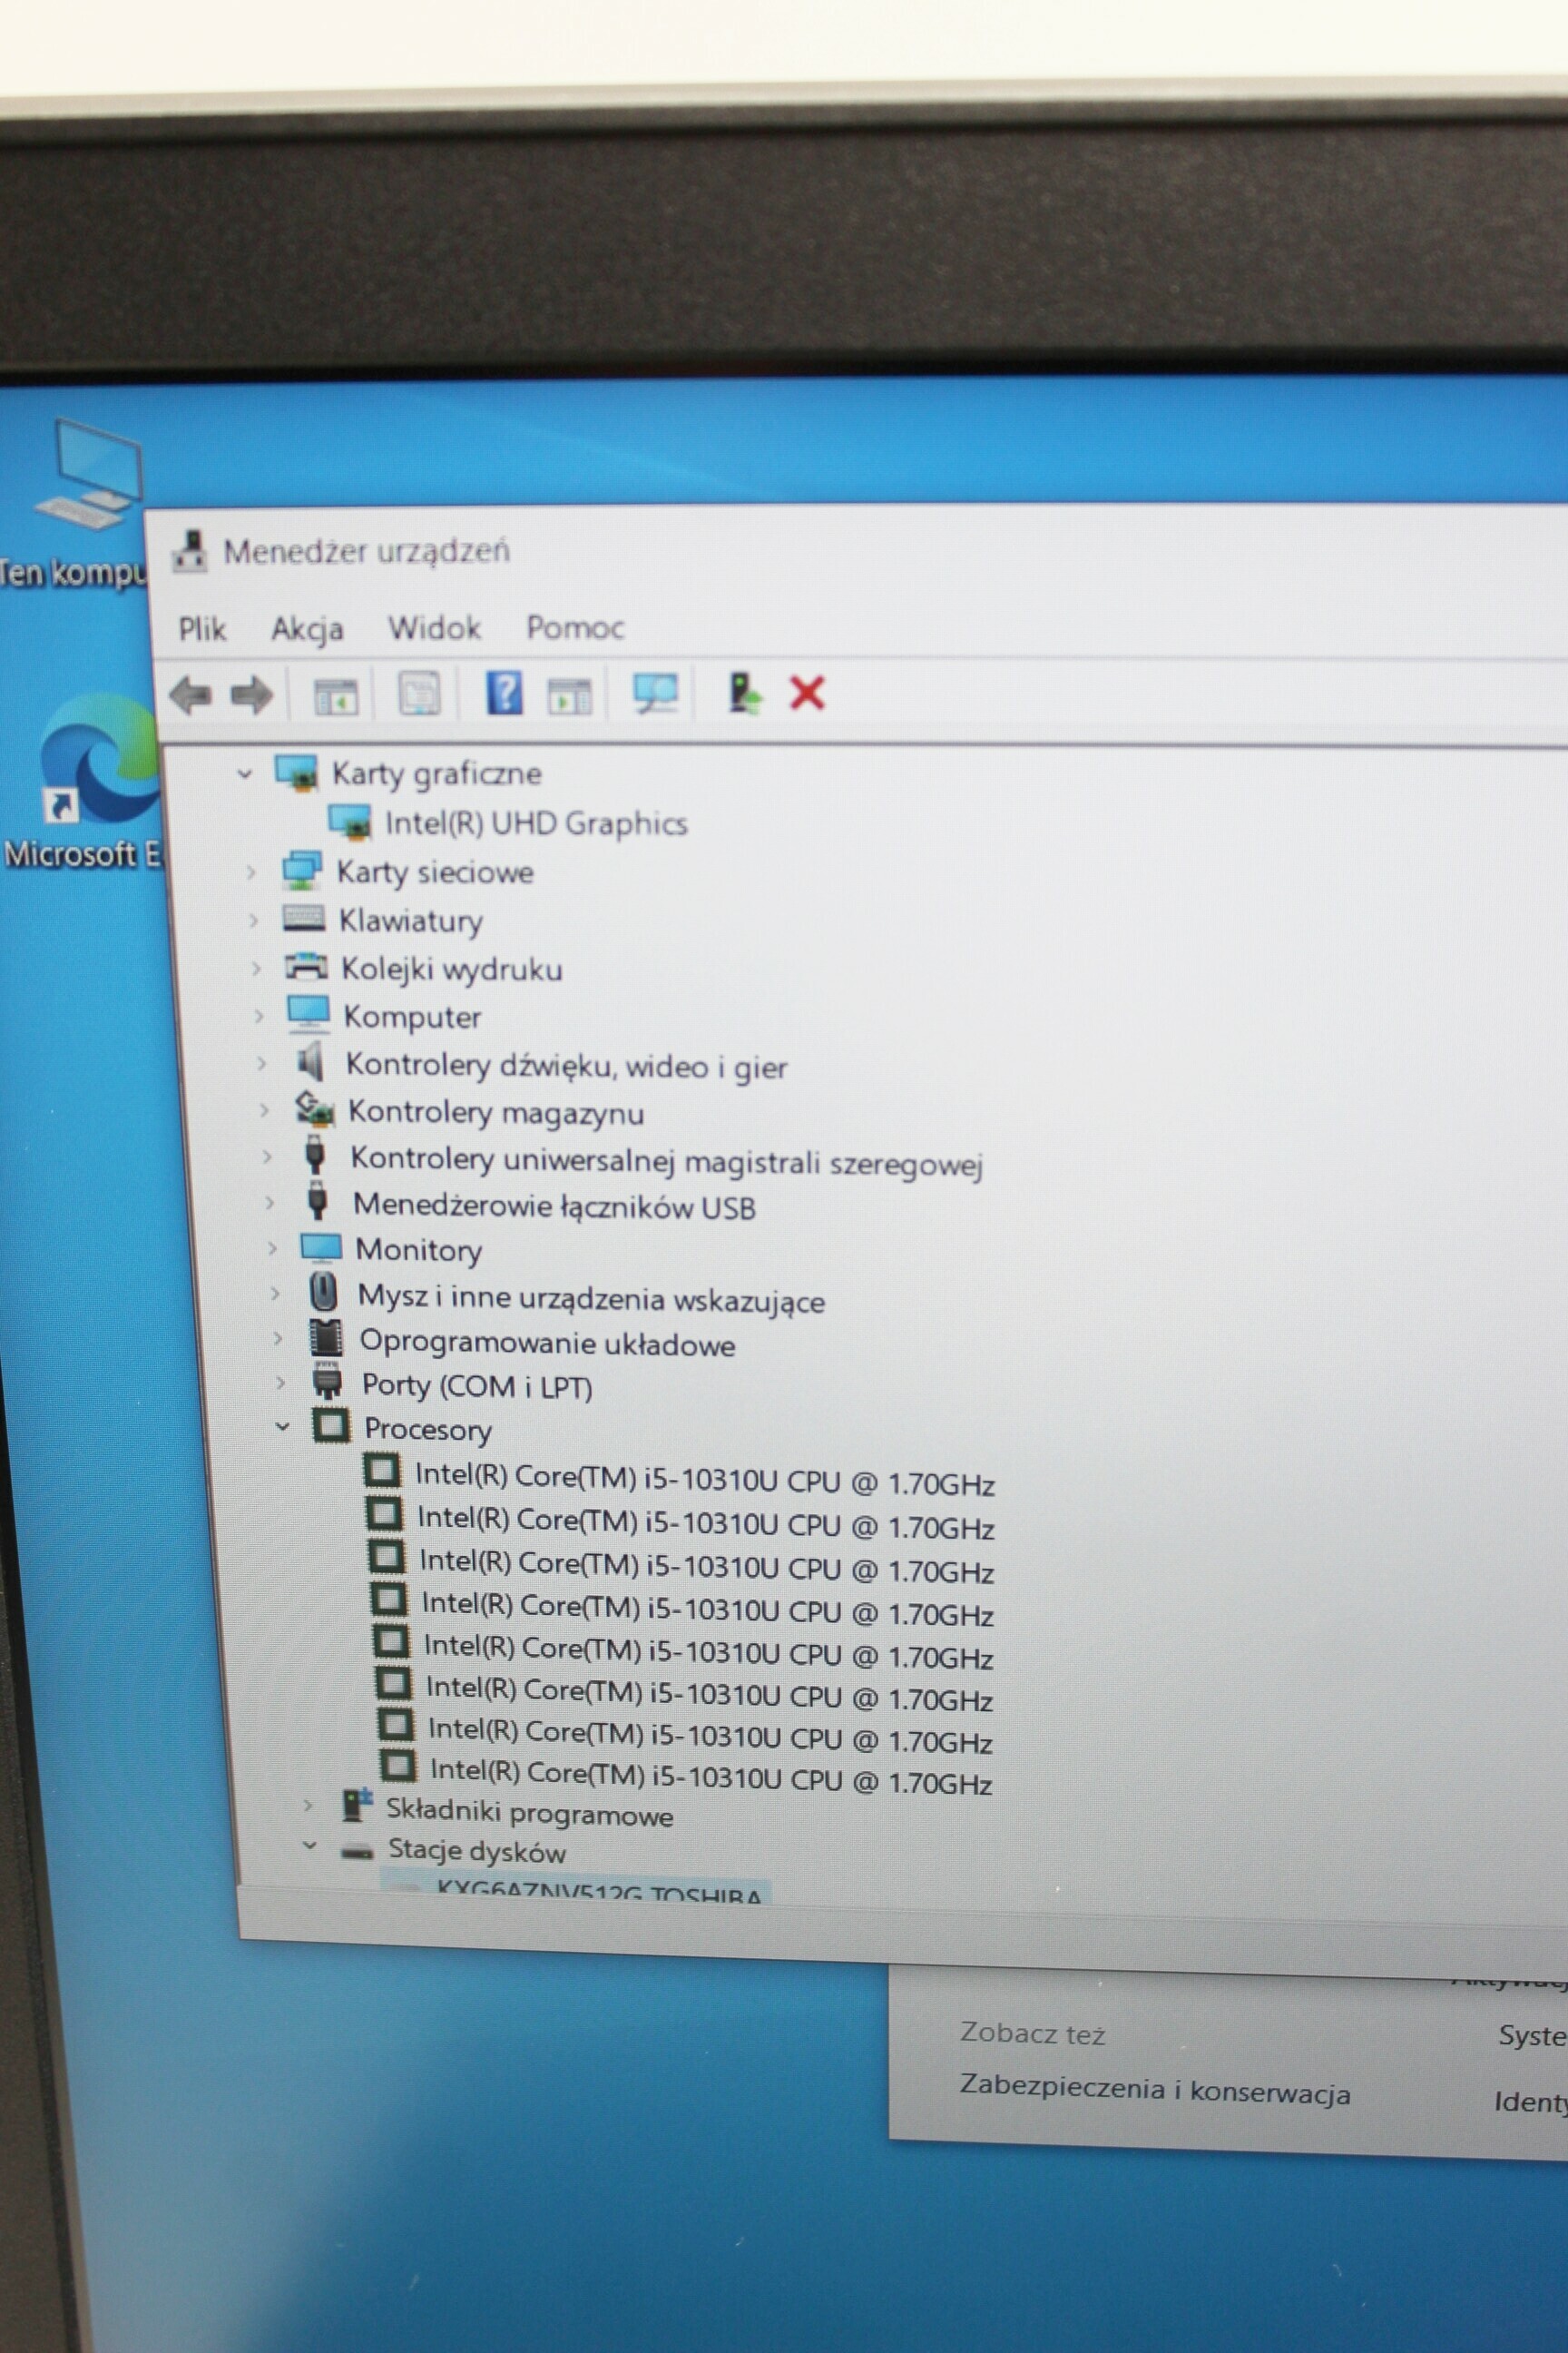Screen dimensions: 1568x2353
Task: Collapse the Stacje dysków category
Action: 310,1846
